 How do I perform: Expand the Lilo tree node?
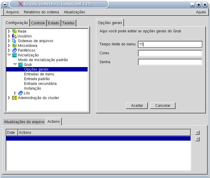coord(15,93)
